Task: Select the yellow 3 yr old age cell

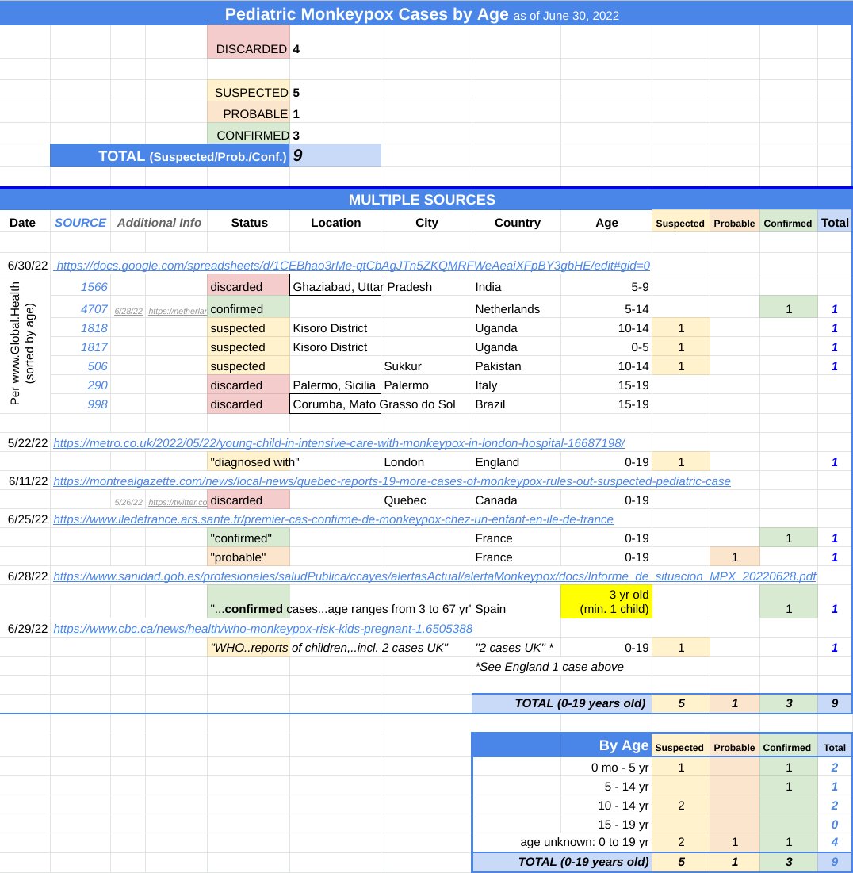Action: pos(606,601)
